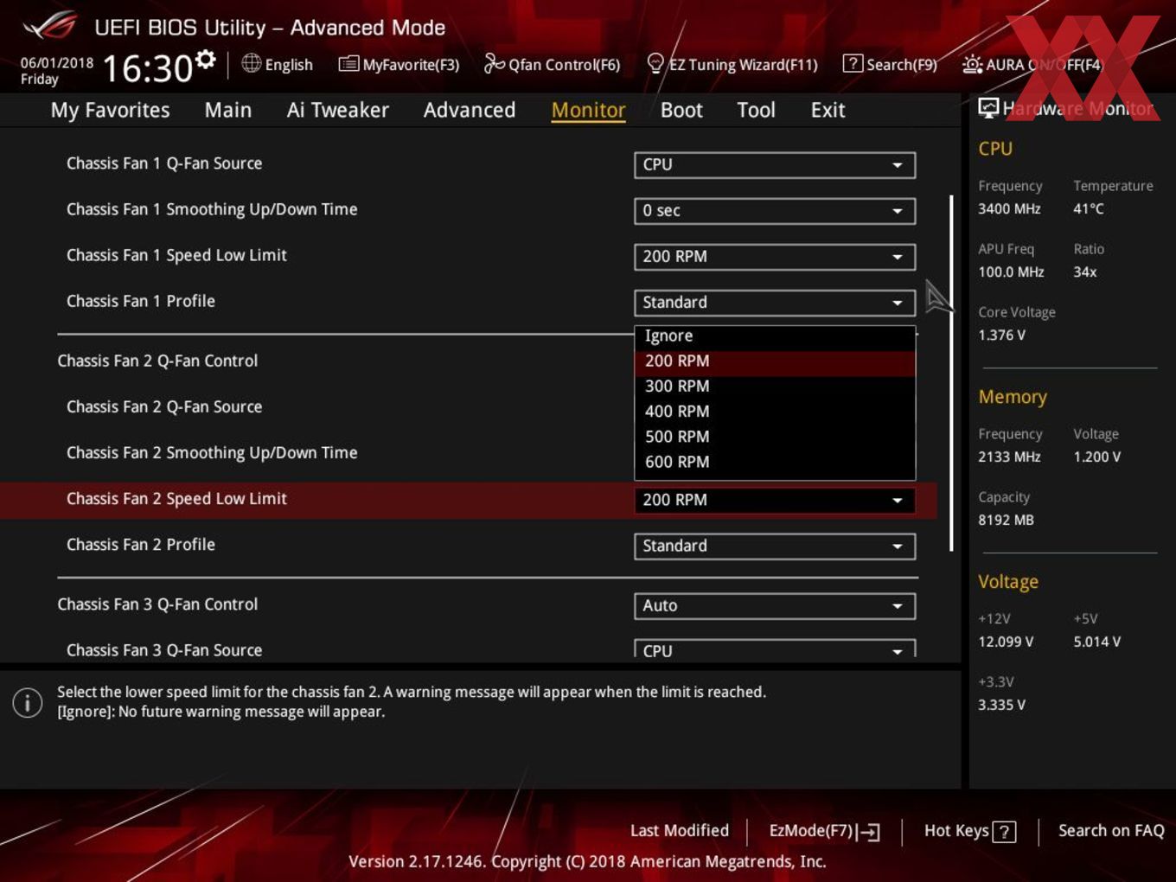Screen dimensions: 1176x882
Task: Select Chassis Fan 1 Profile label
Action: point(141,301)
